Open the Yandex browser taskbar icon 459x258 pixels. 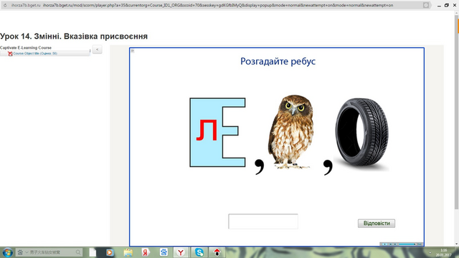(x=181, y=252)
